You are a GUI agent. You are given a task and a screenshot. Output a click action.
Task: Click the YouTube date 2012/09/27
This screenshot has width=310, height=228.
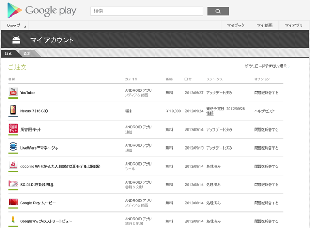(x=194, y=93)
